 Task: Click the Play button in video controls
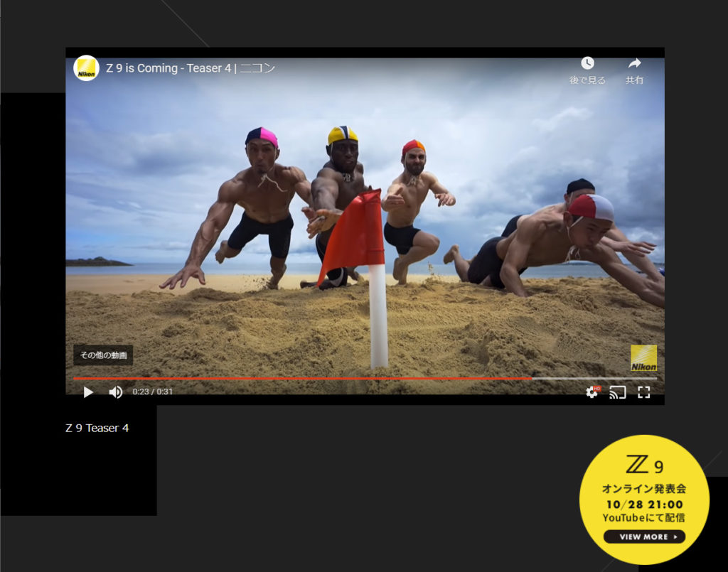pyautogui.click(x=88, y=392)
